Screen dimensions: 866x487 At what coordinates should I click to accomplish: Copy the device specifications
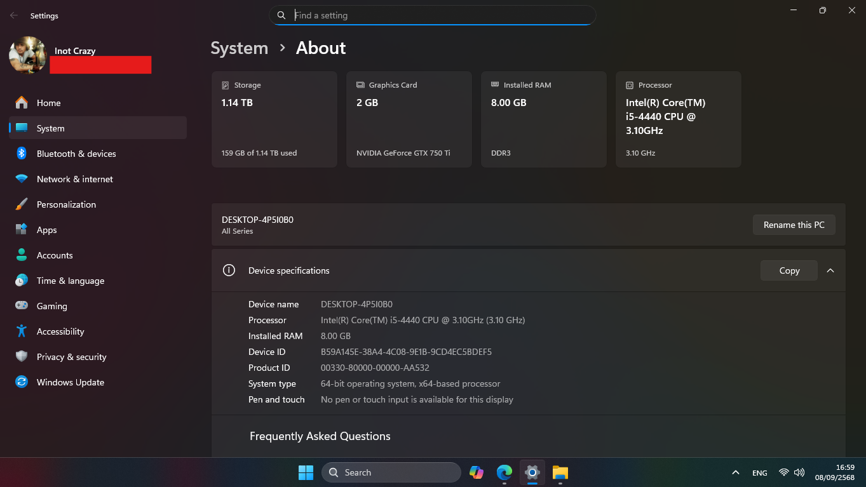[788, 270]
